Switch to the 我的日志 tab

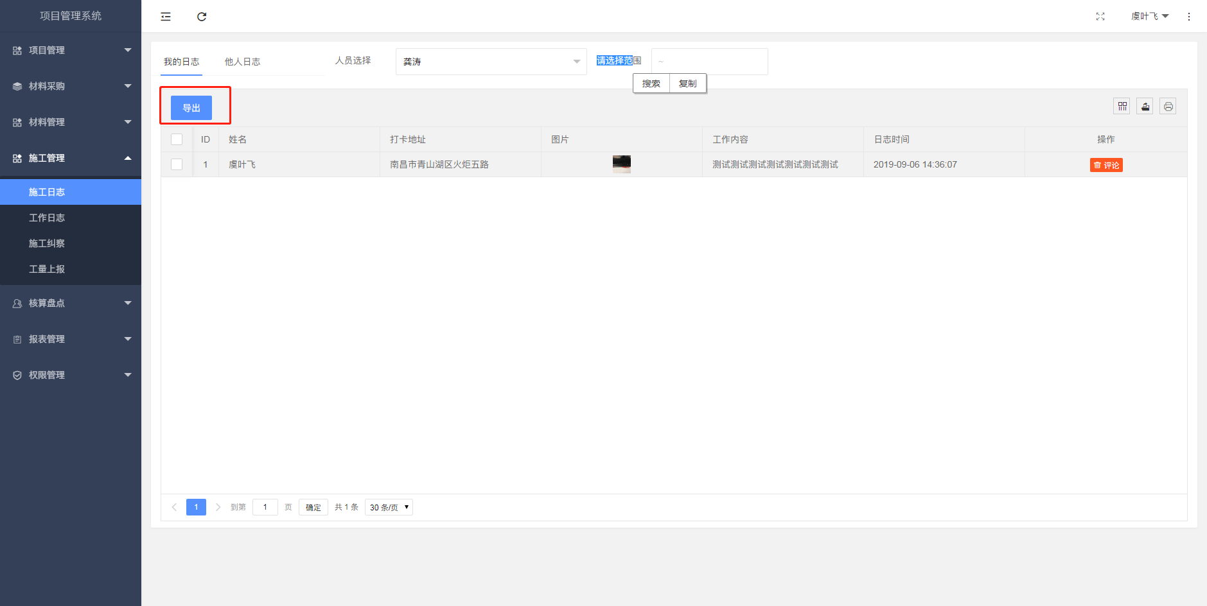[x=182, y=62]
